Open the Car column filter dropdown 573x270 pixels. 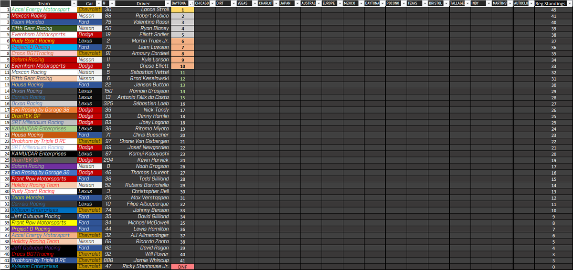pos(99,3)
